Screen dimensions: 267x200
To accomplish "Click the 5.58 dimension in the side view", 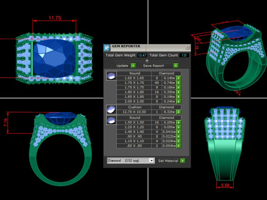I will 225,185.
